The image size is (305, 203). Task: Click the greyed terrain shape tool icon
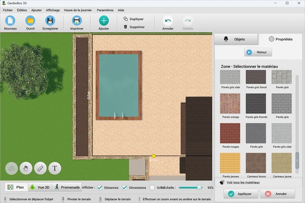click(12, 168)
